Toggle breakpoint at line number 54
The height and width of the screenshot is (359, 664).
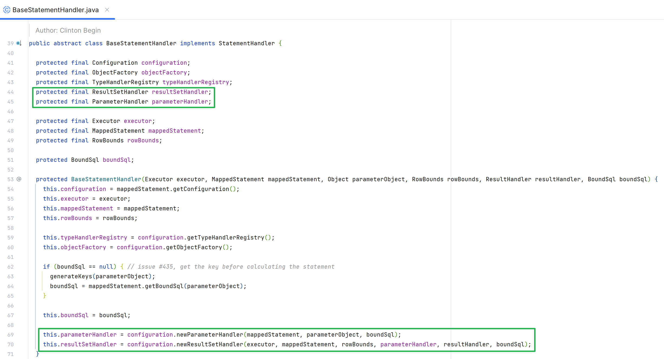click(11, 189)
